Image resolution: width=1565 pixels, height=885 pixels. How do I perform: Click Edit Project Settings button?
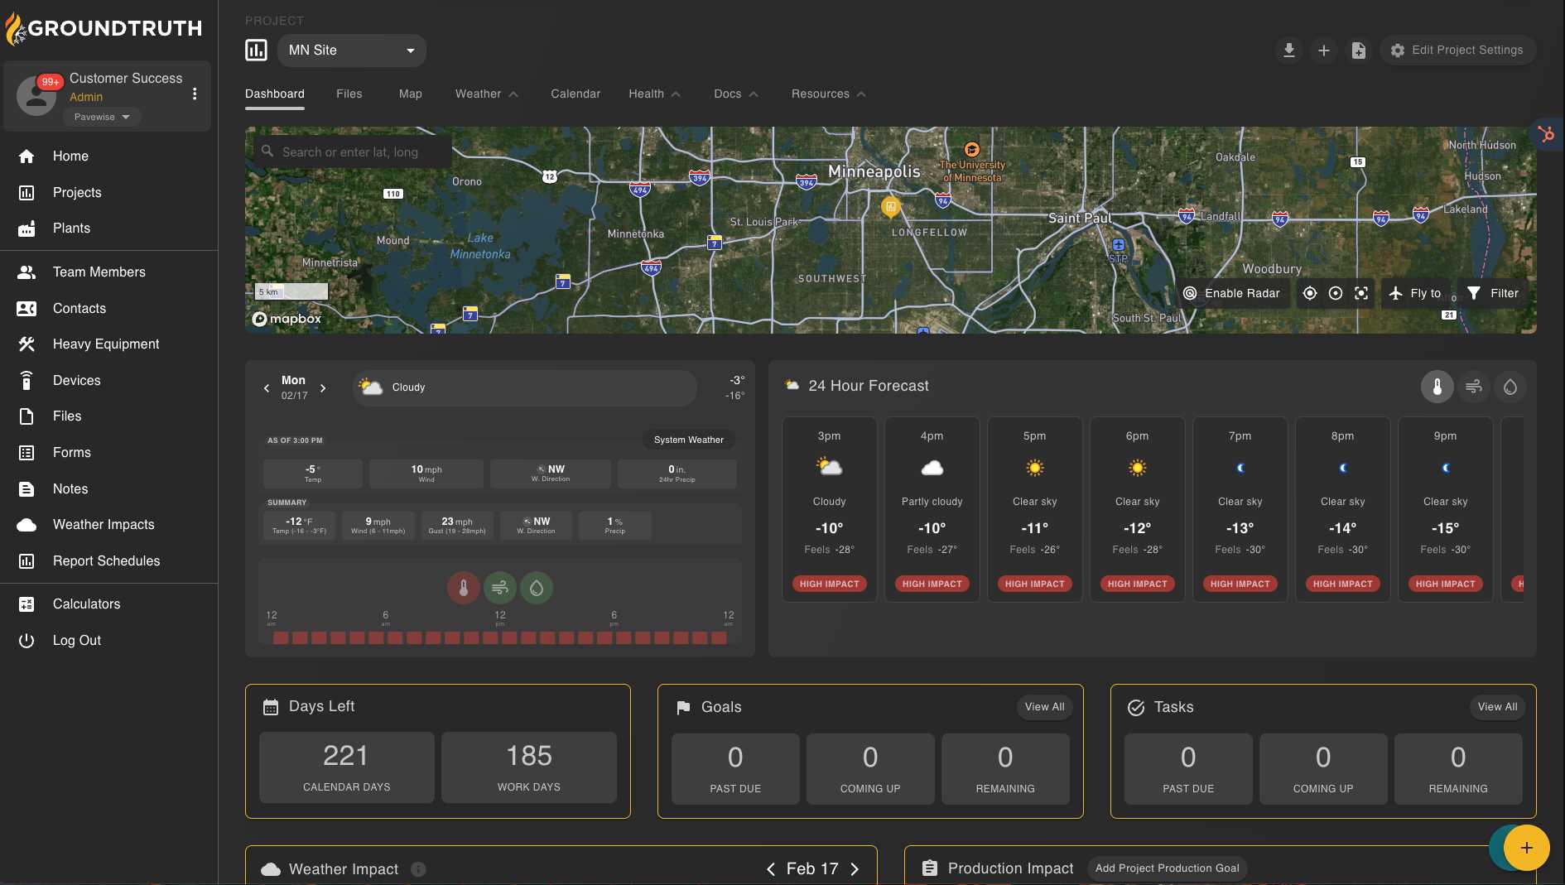1457,51
